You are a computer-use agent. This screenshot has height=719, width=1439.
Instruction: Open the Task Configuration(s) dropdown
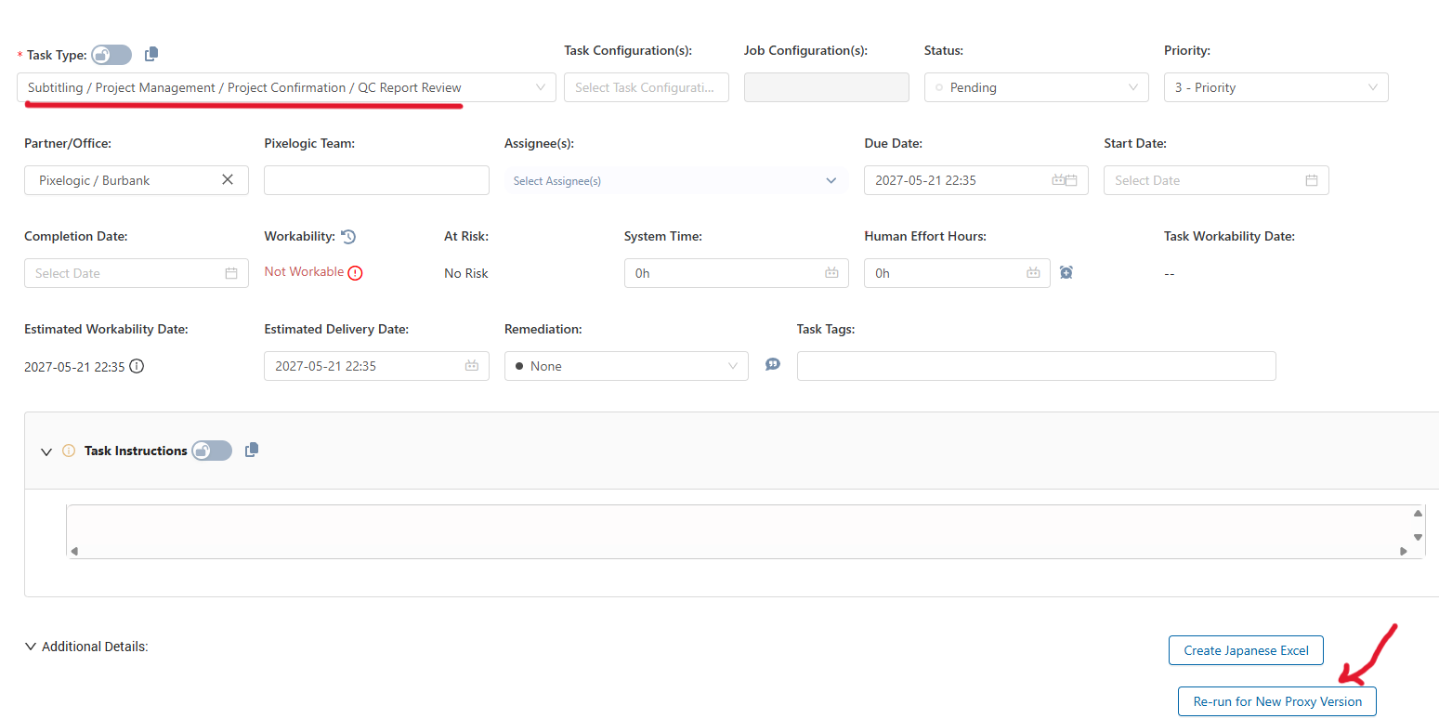646,87
